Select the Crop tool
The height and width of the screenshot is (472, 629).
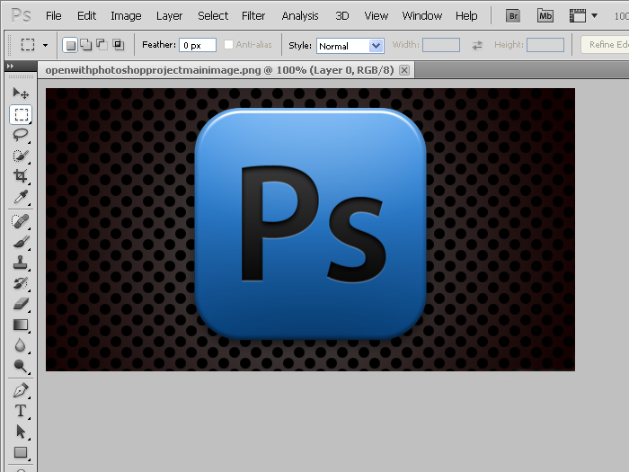tap(21, 176)
